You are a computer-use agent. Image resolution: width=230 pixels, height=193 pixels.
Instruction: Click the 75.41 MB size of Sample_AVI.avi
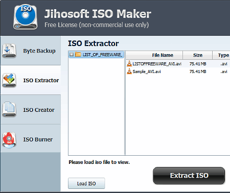tap(198, 71)
